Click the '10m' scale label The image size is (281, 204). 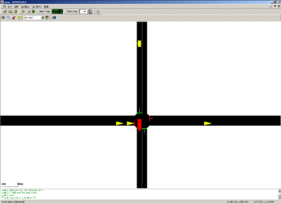pos(20,184)
